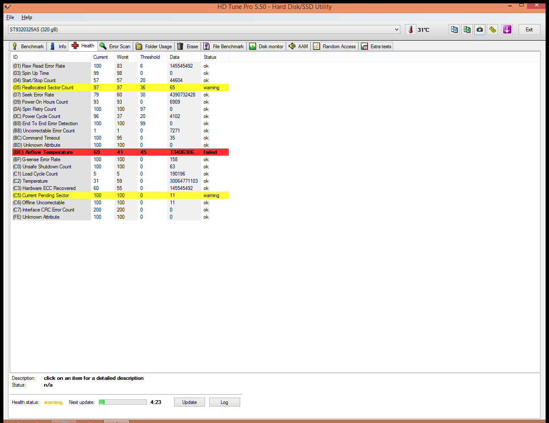Click the yellow warning health status text
549x423 pixels.
pos(53,402)
